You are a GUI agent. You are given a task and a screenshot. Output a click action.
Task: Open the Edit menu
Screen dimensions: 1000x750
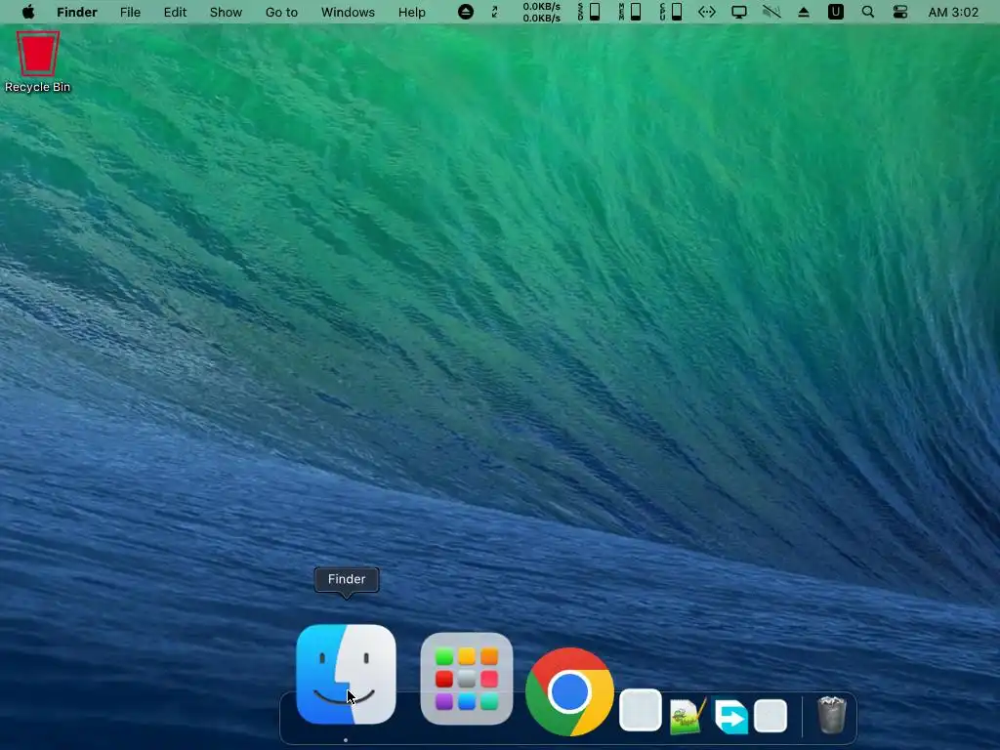(175, 12)
